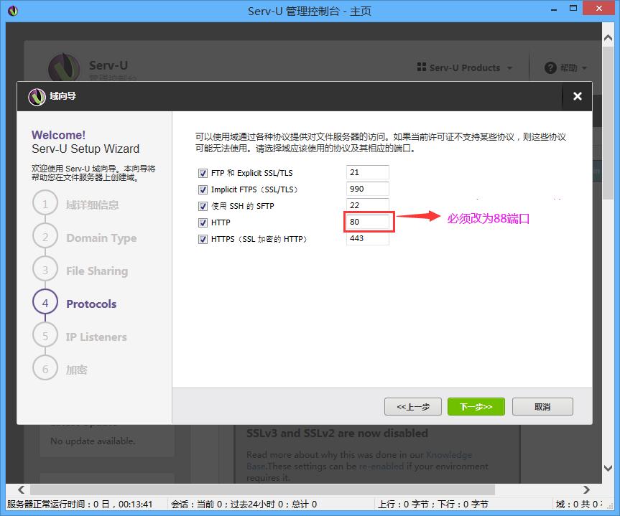The height and width of the screenshot is (516, 620).
Task: Open the Serv-U Products dropdown
Action: (x=464, y=67)
